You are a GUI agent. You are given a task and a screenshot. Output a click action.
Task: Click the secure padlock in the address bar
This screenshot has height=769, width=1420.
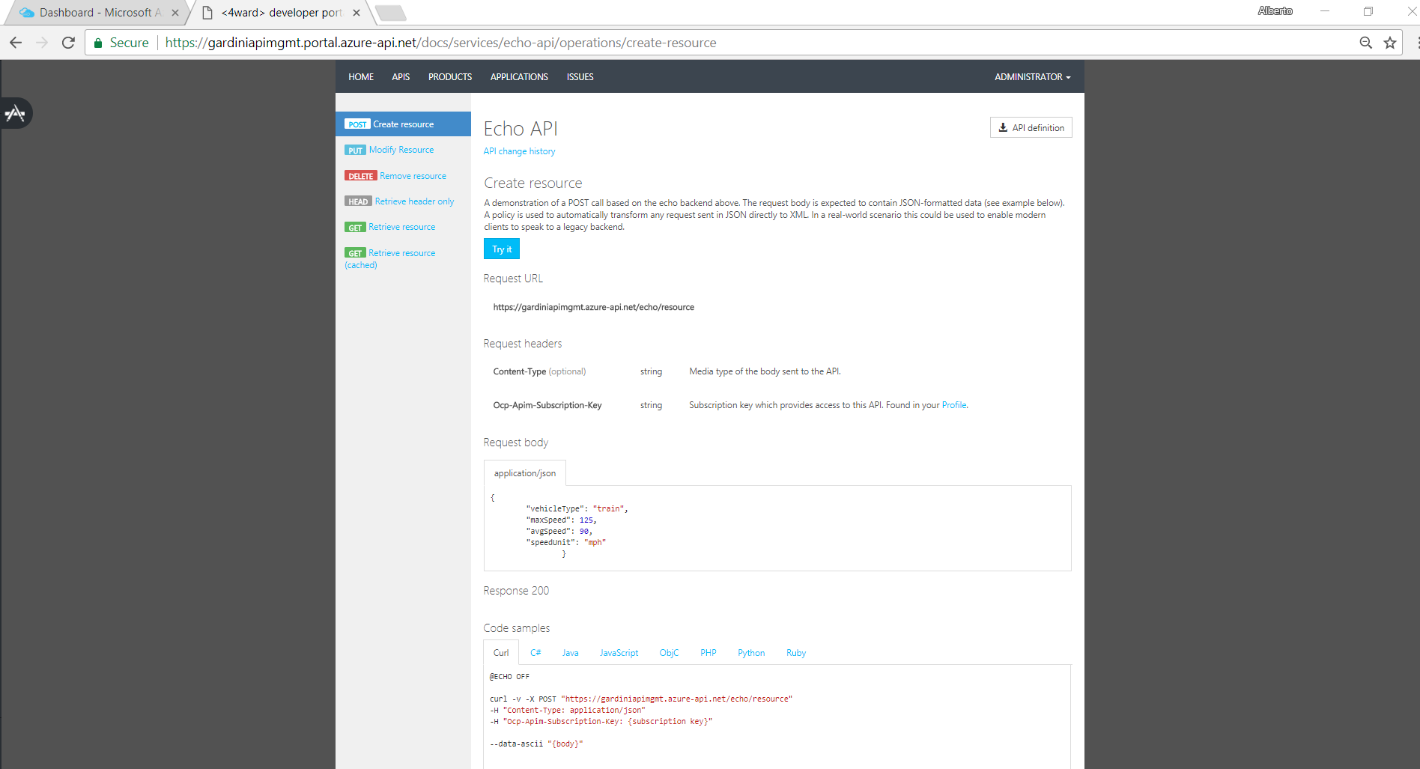coord(98,43)
